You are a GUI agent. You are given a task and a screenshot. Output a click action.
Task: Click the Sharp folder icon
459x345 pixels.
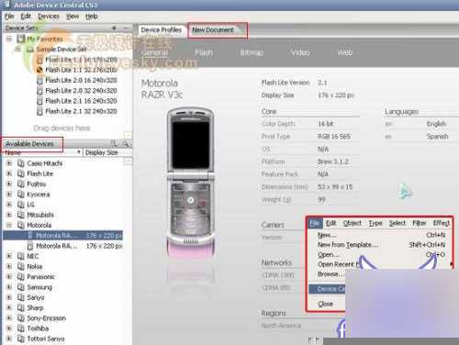click(21, 307)
